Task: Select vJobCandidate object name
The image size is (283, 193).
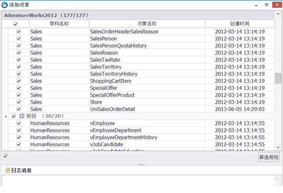Action: [106, 144]
